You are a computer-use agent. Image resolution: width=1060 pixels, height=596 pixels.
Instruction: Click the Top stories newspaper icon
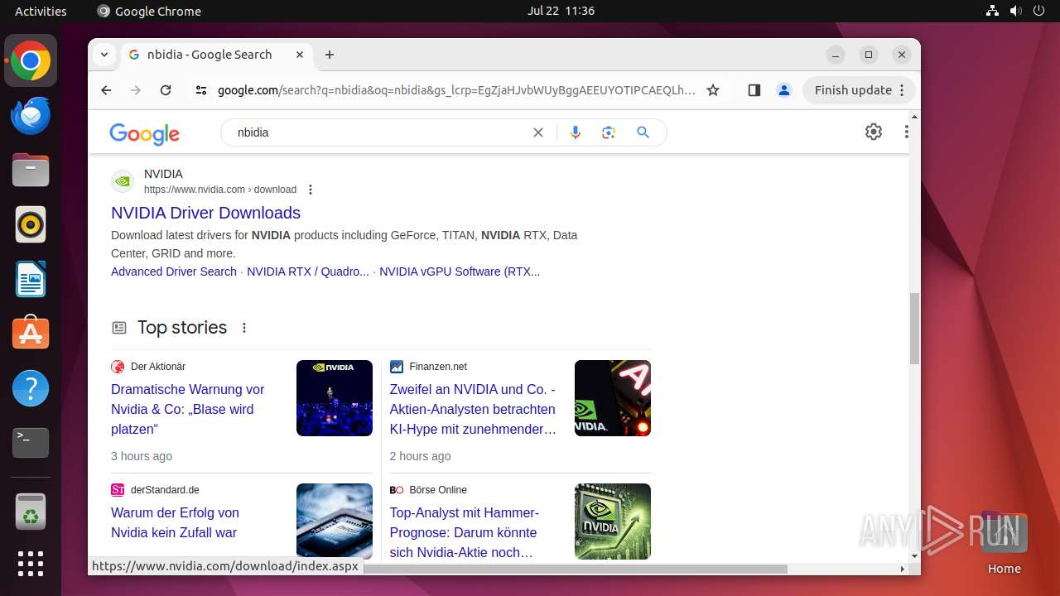pos(119,328)
